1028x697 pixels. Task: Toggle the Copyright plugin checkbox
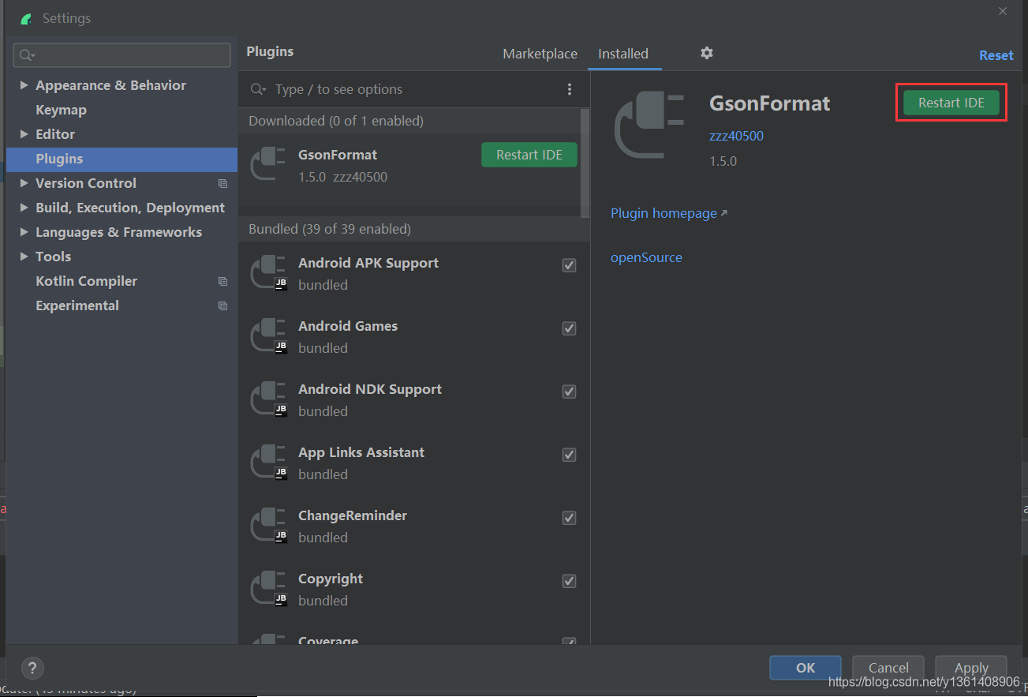tap(569, 581)
